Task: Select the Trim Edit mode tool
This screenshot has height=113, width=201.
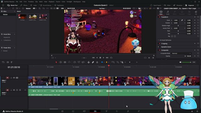Action: (x=61, y=62)
